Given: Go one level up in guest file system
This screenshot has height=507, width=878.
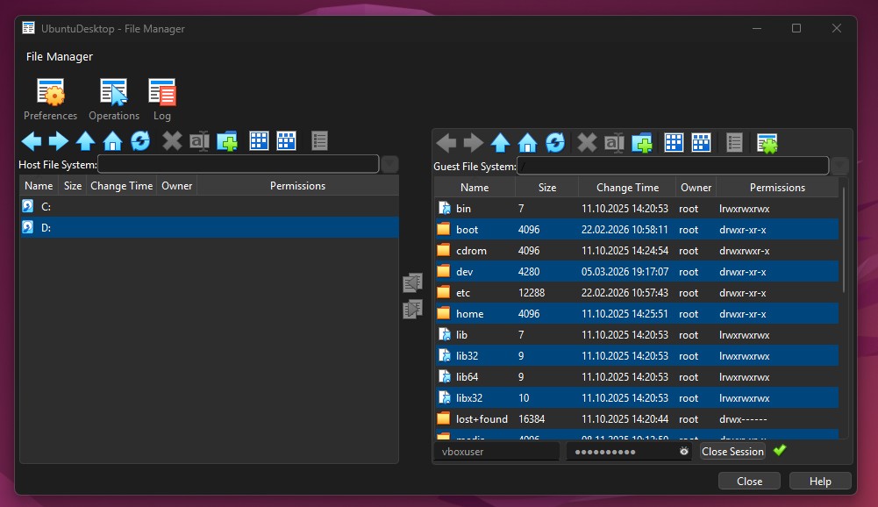Looking at the screenshot, I should 500,142.
